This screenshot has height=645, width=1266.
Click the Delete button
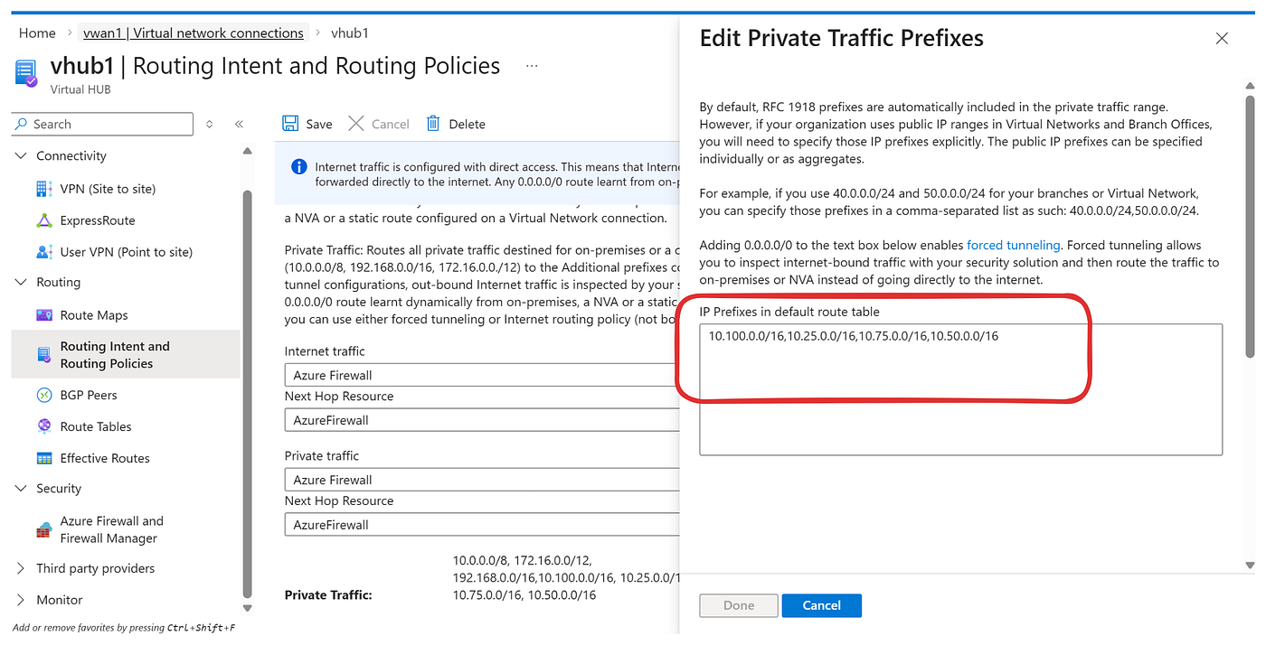[x=456, y=124]
